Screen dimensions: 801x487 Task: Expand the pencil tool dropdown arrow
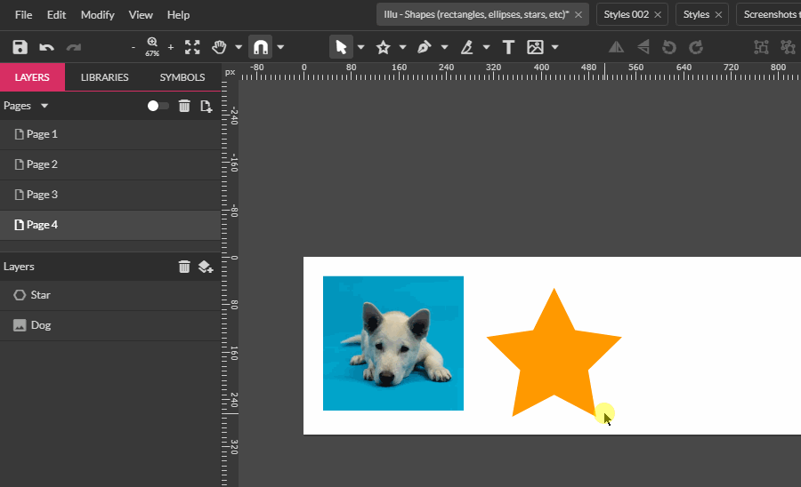click(x=486, y=47)
